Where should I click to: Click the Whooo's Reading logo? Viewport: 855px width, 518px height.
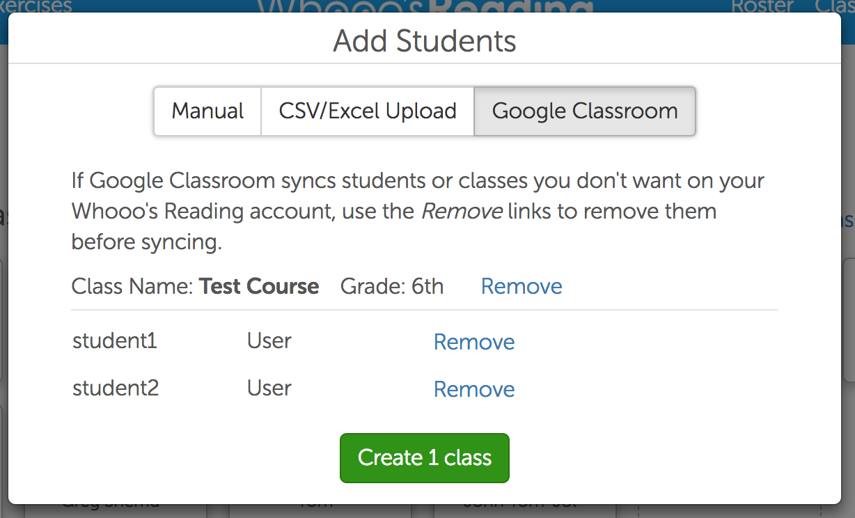pos(425,6)
